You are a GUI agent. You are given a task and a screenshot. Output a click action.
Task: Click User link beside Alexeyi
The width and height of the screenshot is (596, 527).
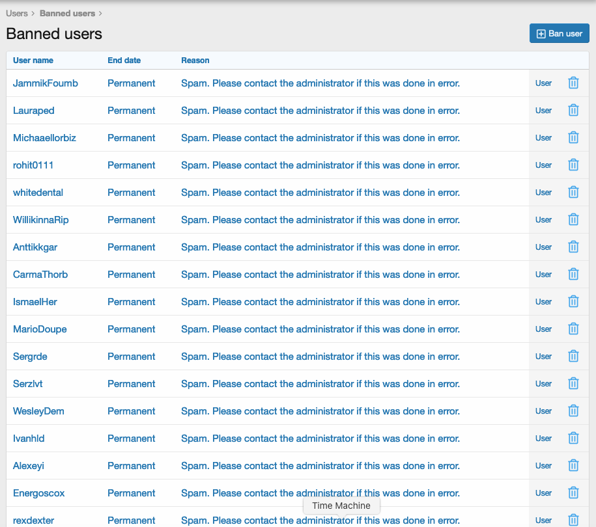(543, 466)
